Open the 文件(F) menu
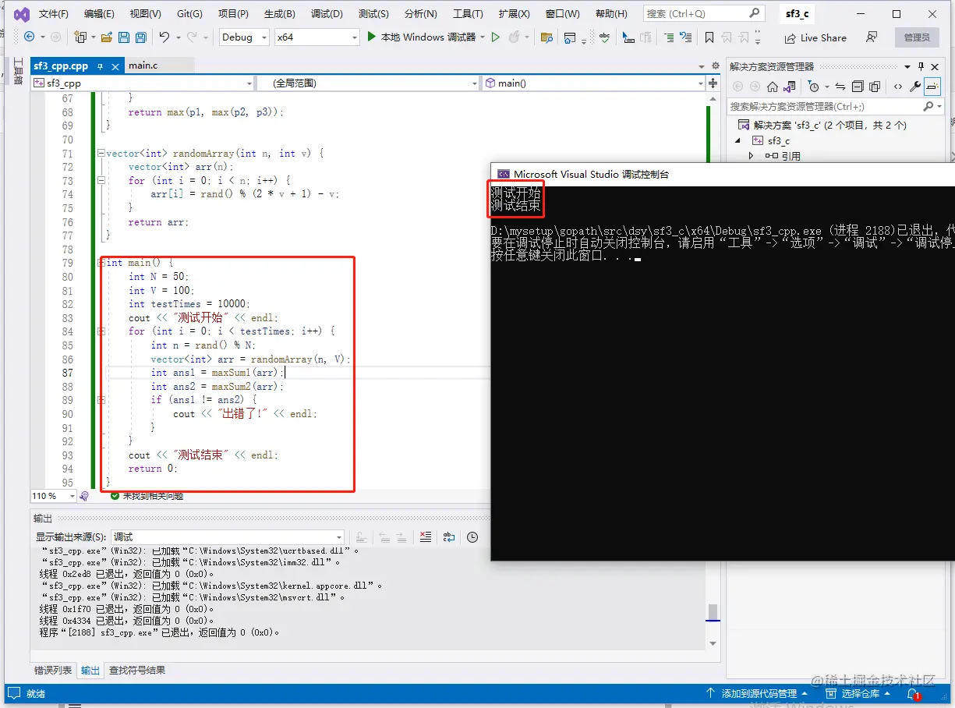Image resolution: width=955 pixels, height=708 pixels. point(53,14)
